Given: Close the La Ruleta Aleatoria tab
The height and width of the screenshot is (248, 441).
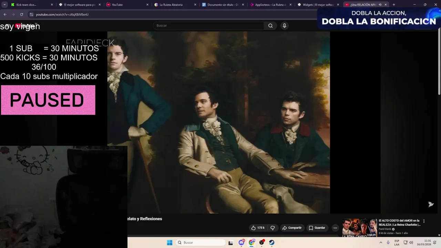Looking at the screenshot, I should [x=195, y=5].
